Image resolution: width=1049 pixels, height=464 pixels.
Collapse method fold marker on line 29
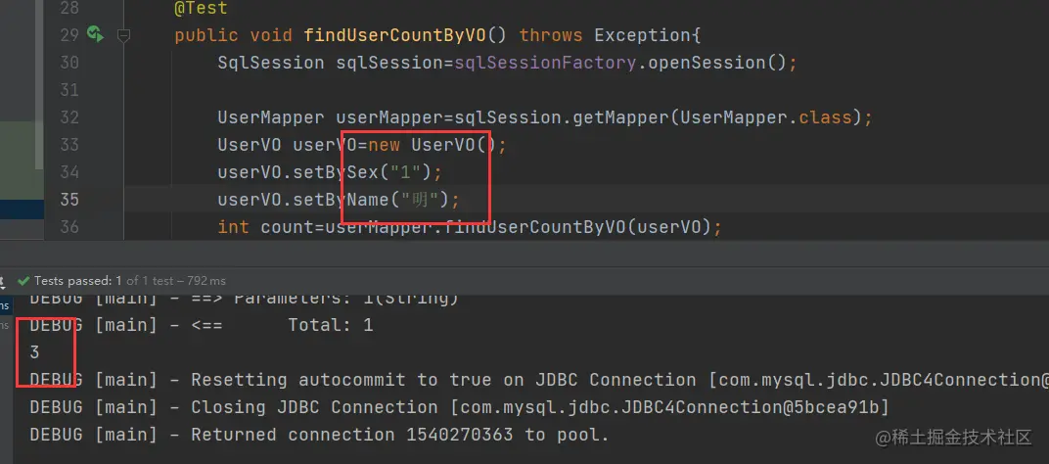[x=123, y=35]
